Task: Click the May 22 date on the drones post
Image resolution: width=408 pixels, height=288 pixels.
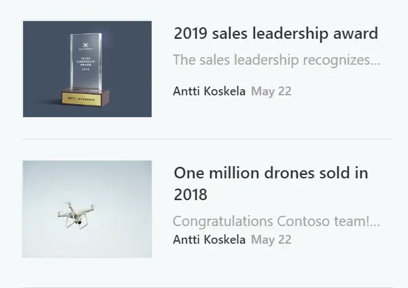Action: [x=271, y=239]
